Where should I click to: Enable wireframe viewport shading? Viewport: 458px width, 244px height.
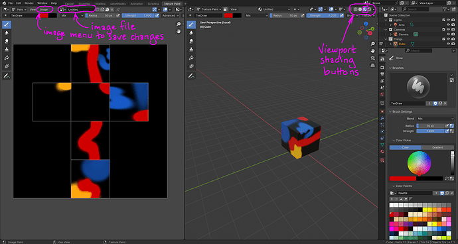[x=356, y=9]
